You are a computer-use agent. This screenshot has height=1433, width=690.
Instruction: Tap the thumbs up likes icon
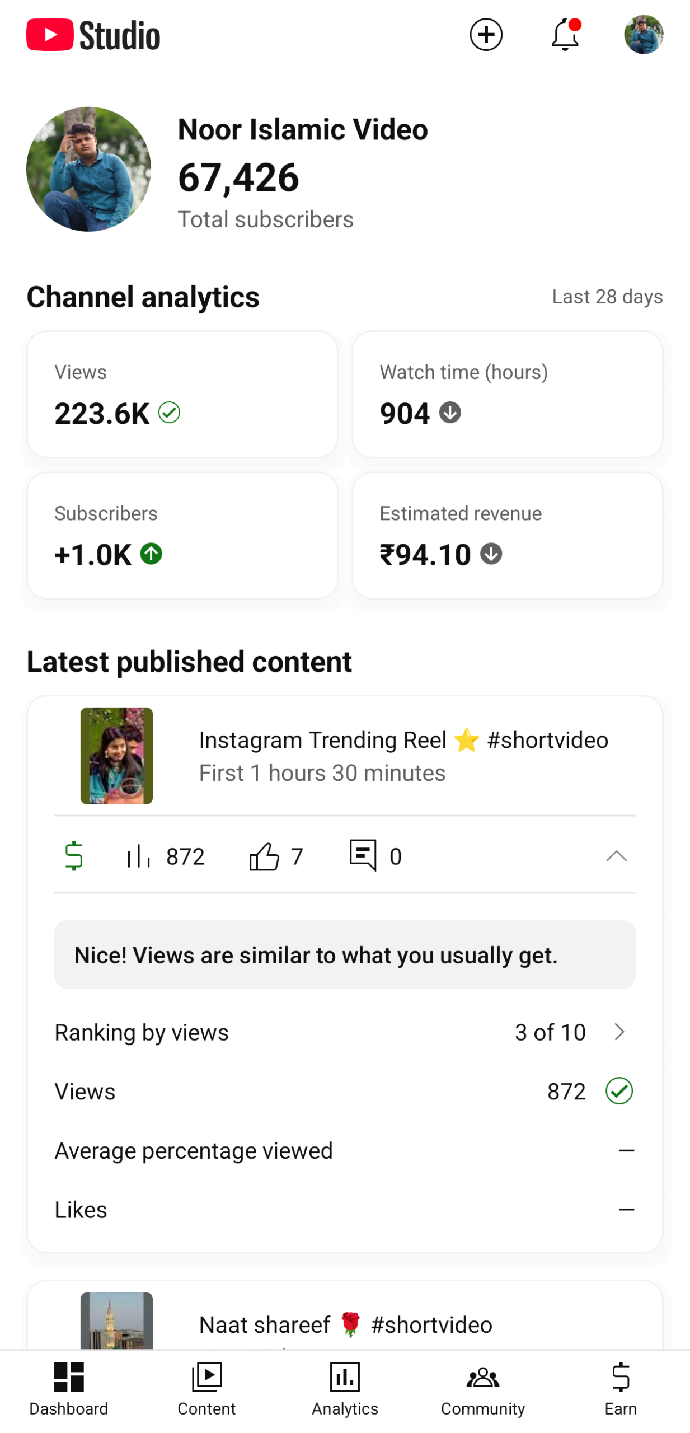tap(264, 856)
